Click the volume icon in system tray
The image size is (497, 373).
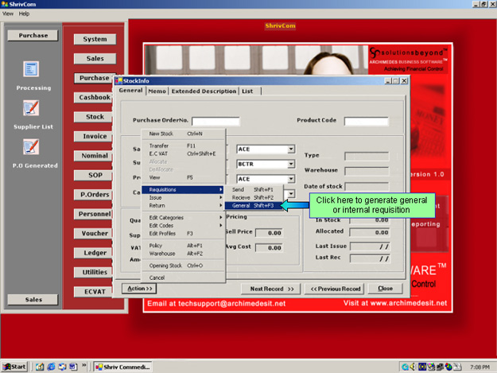tap(413, 367)
